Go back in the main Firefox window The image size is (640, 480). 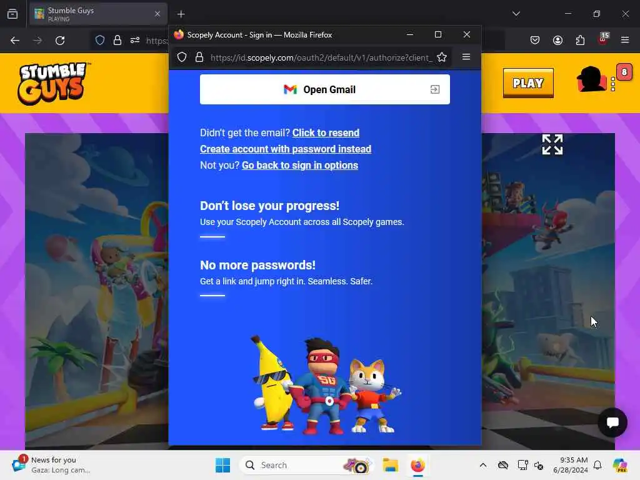tap(15, 41)
